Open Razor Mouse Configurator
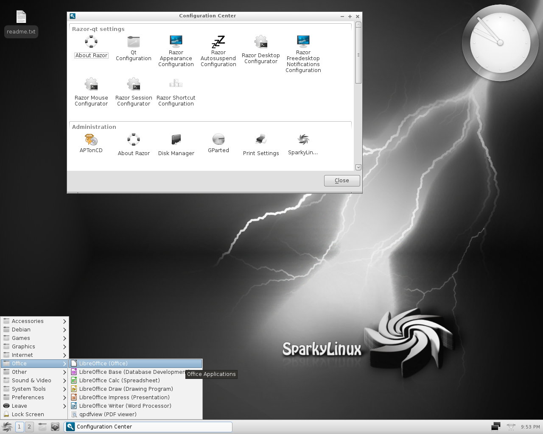543x434 pixels. 91,92
